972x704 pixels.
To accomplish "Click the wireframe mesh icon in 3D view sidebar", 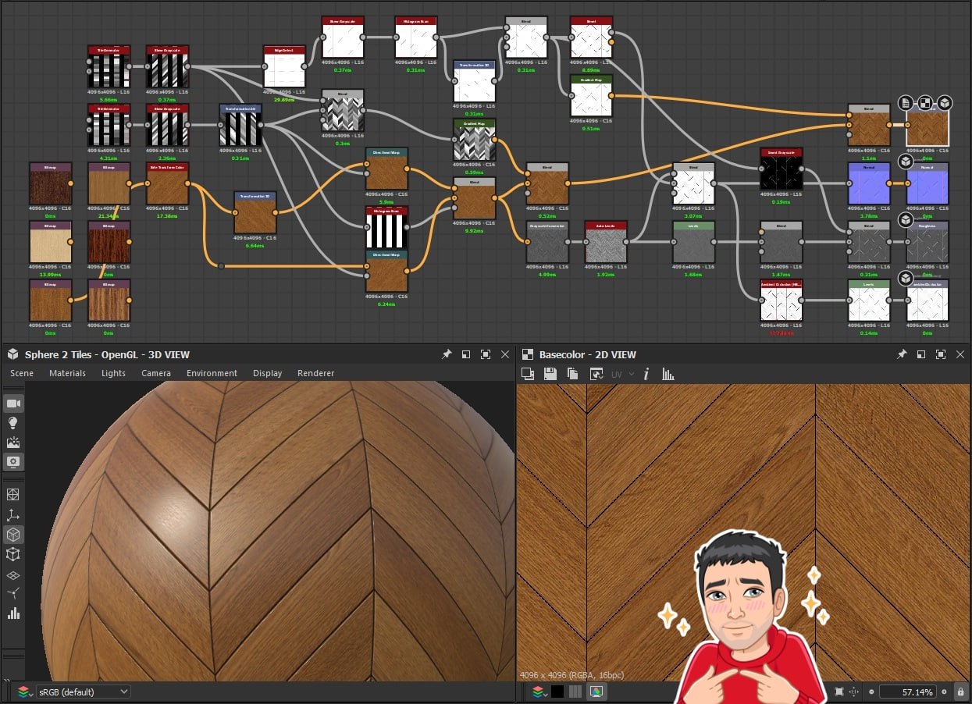I will 13,495.
